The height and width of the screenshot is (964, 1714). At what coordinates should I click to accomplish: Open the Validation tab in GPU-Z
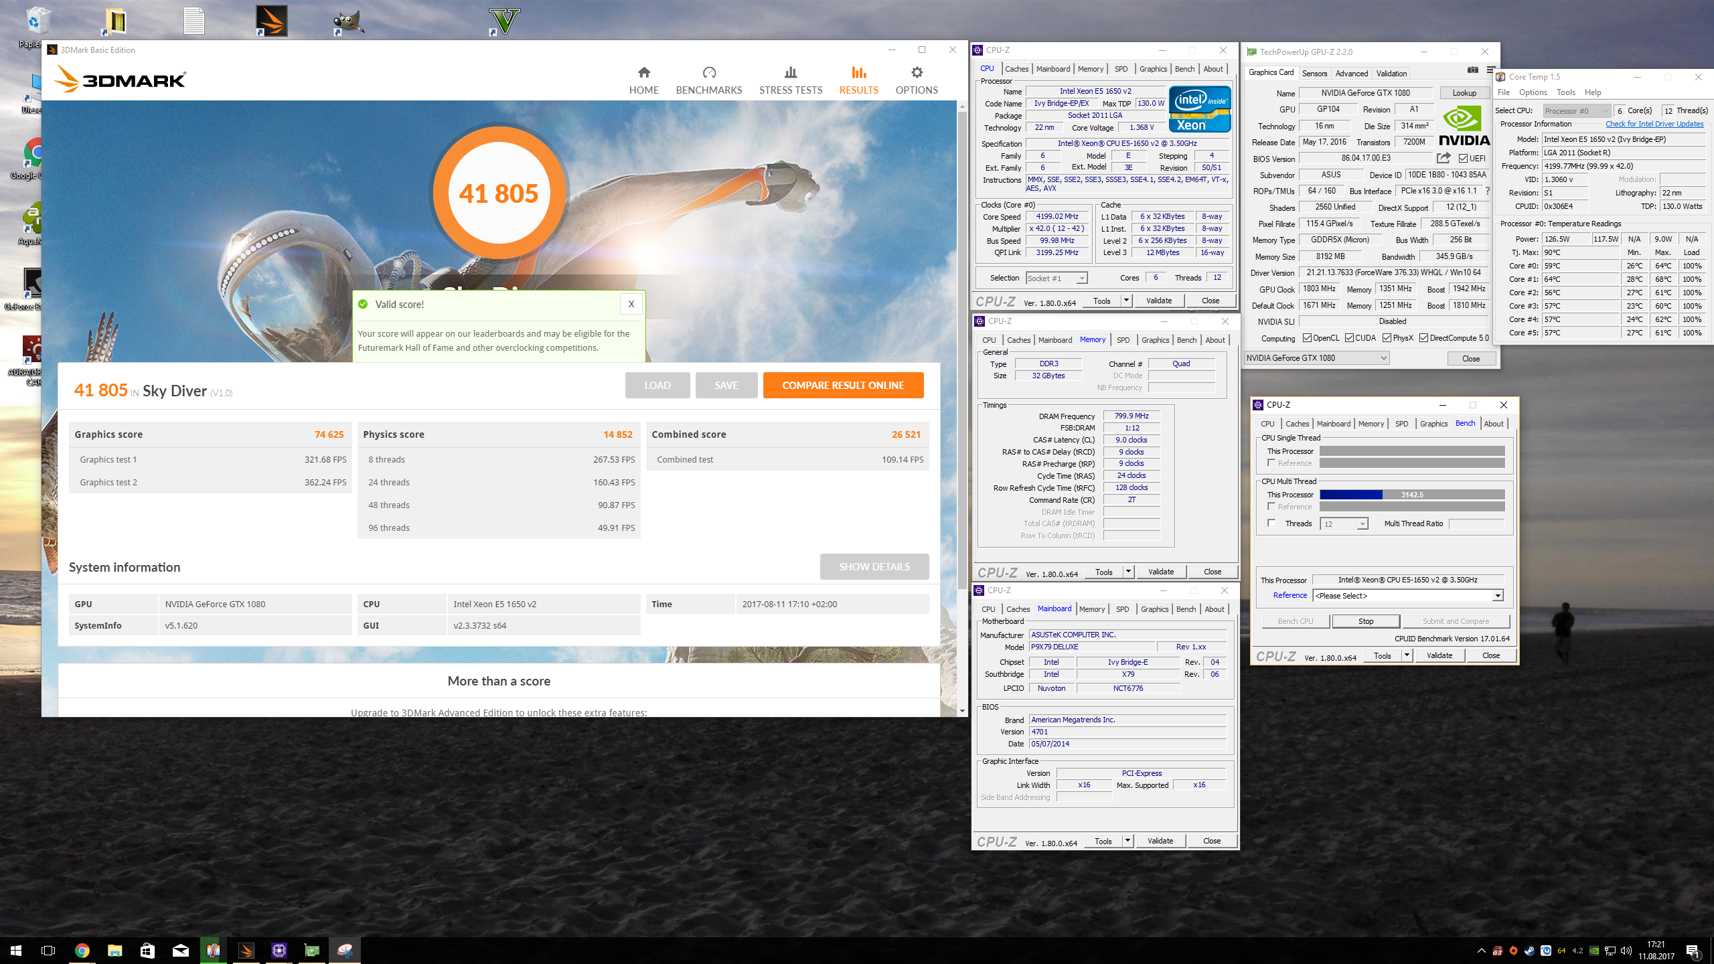click(1391, 74)
